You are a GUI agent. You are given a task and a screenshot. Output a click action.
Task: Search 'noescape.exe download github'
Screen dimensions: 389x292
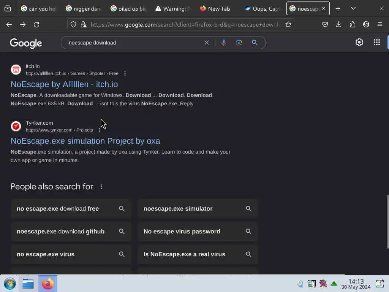(71, 232)
